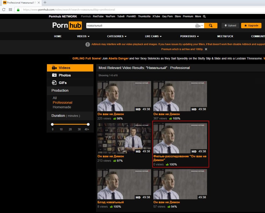Select the Professional production filter
Viewport: 265px width, 213px height.
pyautogui.click(x=62, y=102)
